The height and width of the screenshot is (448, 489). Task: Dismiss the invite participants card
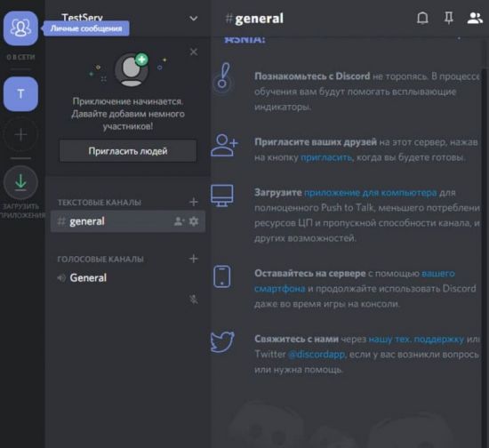pyautogui.click(x=194, y=52)
